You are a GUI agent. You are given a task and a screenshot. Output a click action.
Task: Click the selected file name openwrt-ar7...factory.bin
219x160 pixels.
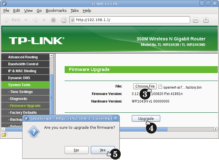pos(182,88)
